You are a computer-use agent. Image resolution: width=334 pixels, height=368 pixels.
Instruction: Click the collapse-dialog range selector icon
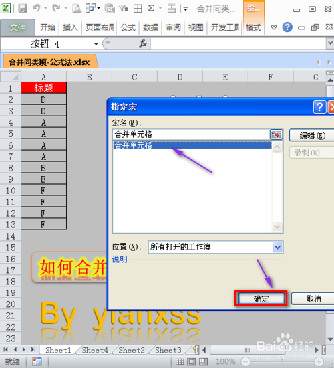(277, 134)
